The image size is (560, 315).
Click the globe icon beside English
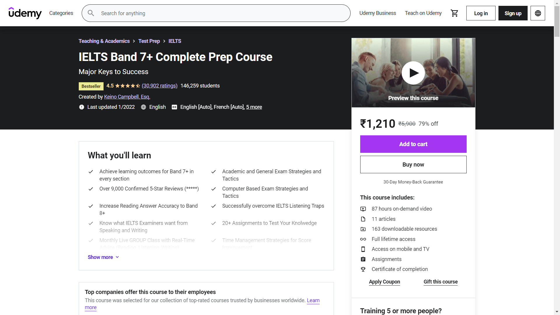(x=143, y=107)
